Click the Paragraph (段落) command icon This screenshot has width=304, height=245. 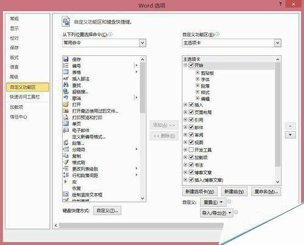[x=66, y=143]
